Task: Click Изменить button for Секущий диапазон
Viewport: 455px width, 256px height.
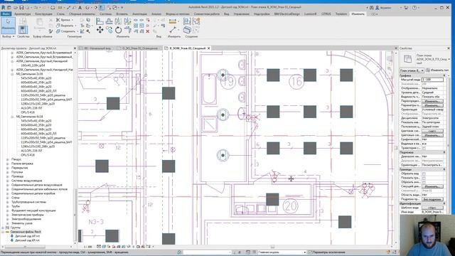Action: tap(432, 186)
